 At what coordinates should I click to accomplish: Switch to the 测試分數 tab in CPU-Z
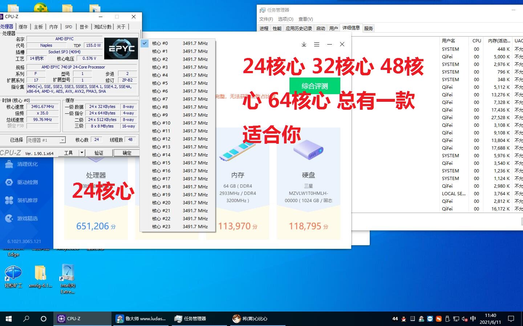[103, 27]
